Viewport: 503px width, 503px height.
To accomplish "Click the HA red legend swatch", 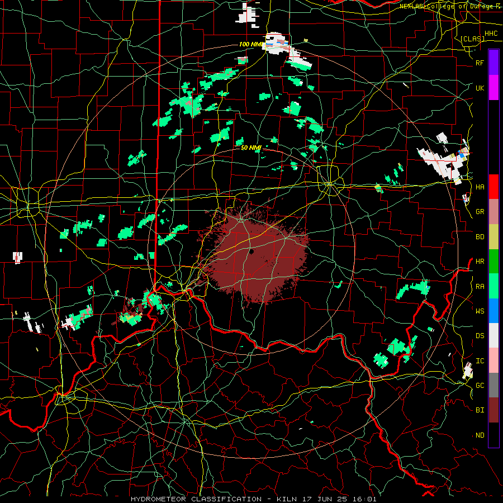I will (493, 187).
